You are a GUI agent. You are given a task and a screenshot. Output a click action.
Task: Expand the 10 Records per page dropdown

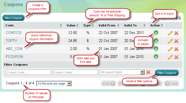pyautogui.click(x=54, y=84)
